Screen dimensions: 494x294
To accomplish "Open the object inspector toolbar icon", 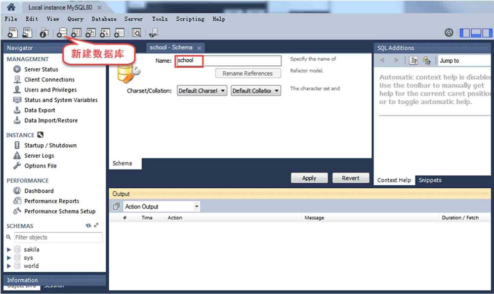I will tap(44, 33).
